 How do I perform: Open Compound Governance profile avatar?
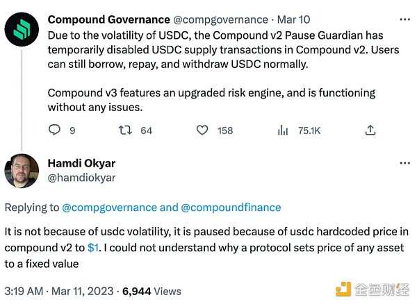[x=22, y=28]
